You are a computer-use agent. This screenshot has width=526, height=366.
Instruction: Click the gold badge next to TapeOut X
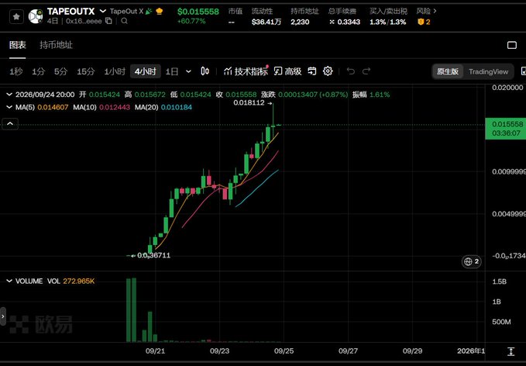pyautogui.click(x=160, y=12)
